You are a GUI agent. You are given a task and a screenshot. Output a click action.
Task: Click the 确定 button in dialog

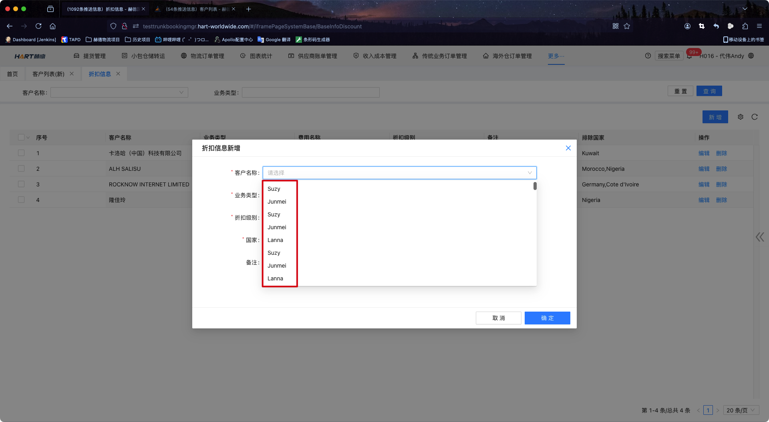click(547, 318)
